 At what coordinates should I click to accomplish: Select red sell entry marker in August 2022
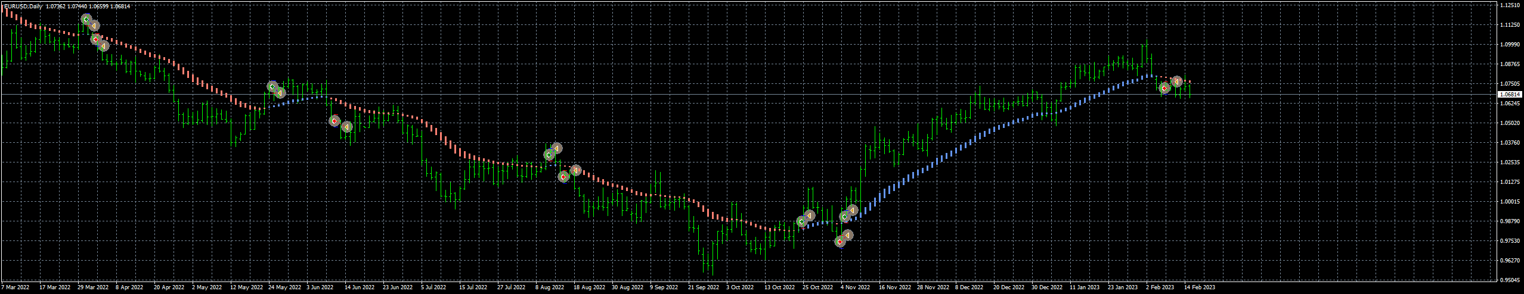click(563, 177)
